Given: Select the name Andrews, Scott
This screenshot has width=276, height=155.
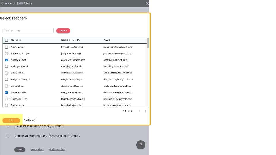Looking at the screenshot, I should tap(18, 60).
